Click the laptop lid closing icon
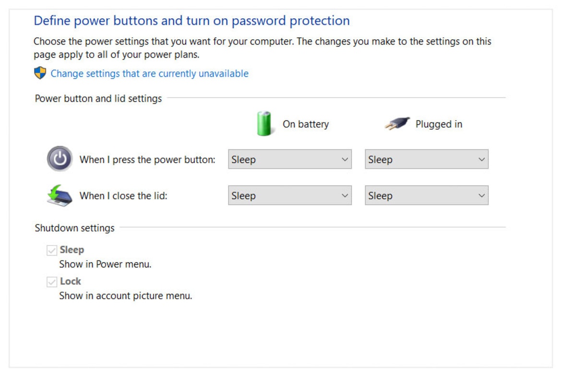 60,196
